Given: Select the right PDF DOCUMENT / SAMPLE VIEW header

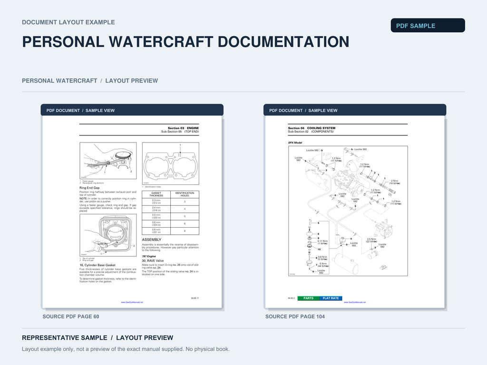Looking at the screenshot, I should pos(355,110).
